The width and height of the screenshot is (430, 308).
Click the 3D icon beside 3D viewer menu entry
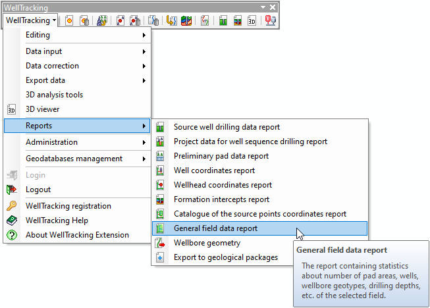(11, 109)
